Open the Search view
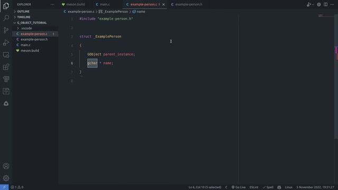The image size is (338, 190). pyautogui.click(x=6, y=17)
